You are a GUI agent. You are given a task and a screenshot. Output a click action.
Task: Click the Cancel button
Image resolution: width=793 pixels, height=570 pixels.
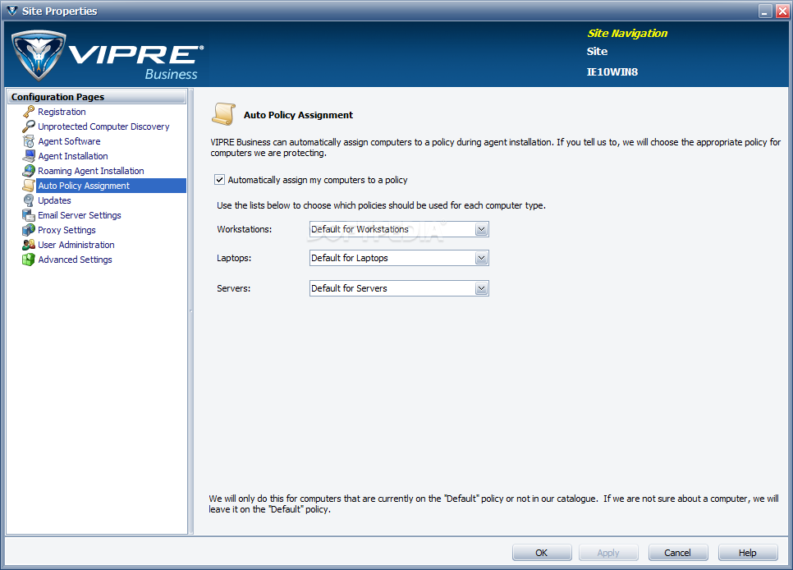(678, 553)
